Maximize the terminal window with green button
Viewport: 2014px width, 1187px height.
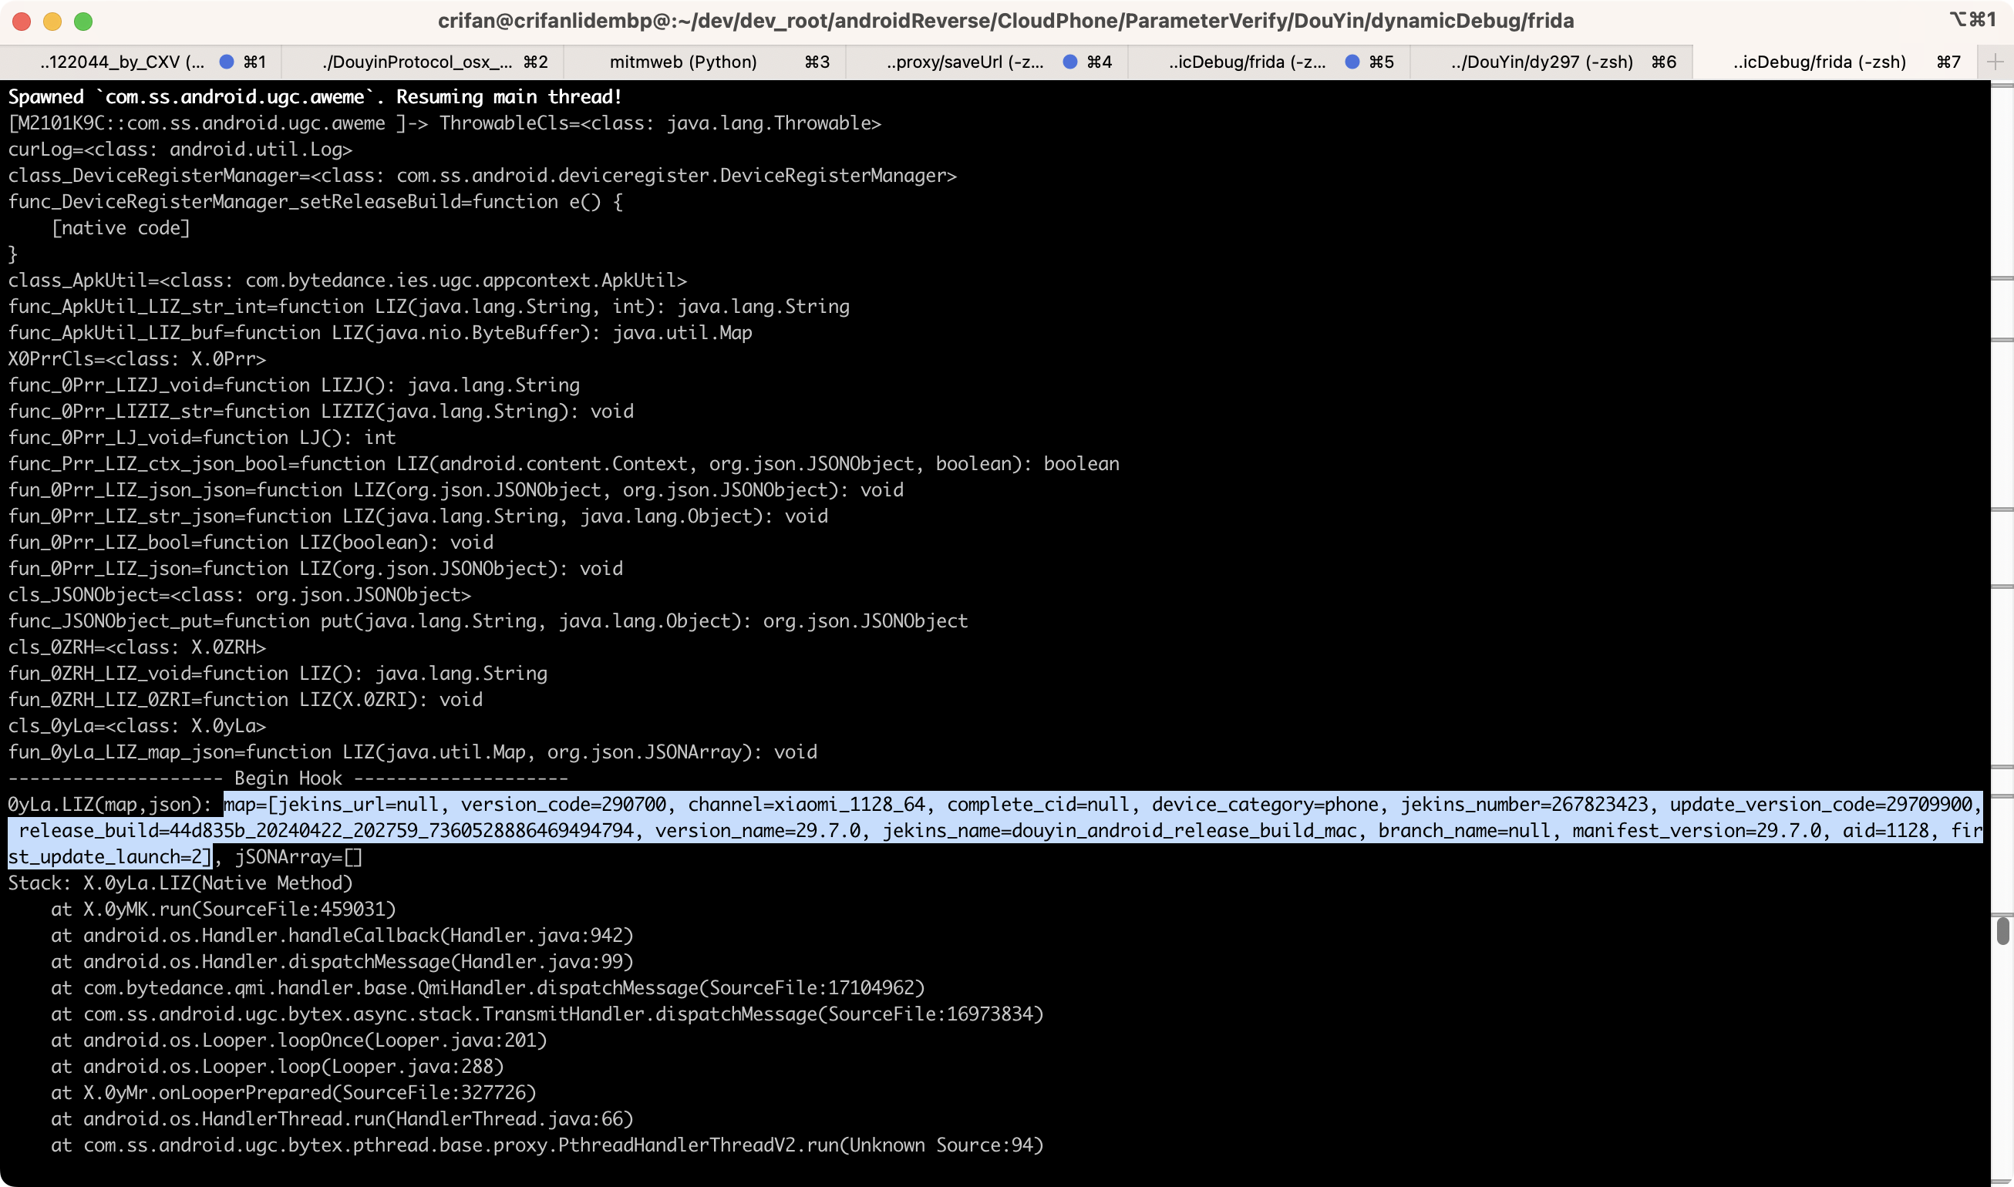pos(83,22)
